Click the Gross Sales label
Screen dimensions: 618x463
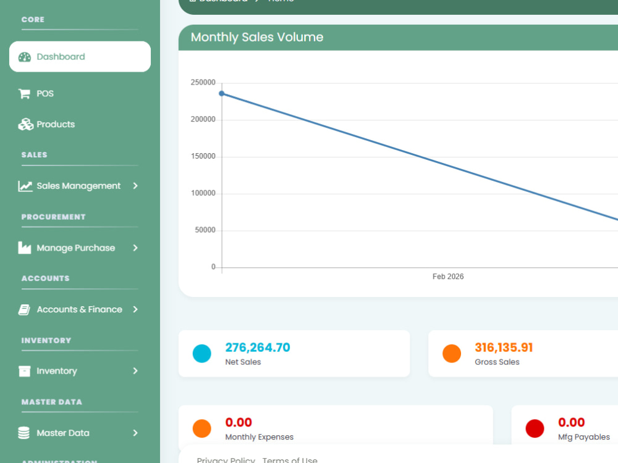click(497, 362)
